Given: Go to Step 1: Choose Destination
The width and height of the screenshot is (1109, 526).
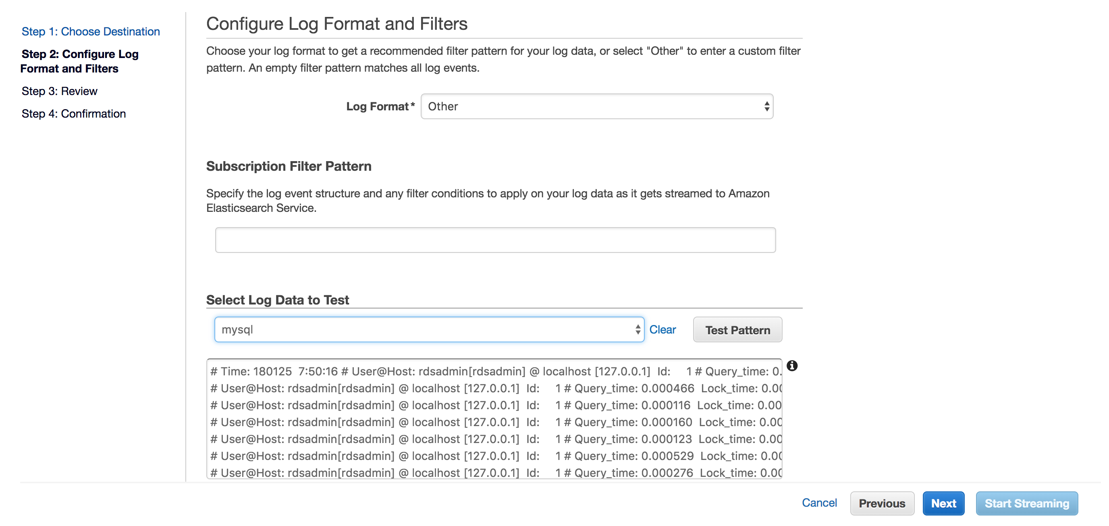Looking at the screenshot, I should [x=90, y=31].
